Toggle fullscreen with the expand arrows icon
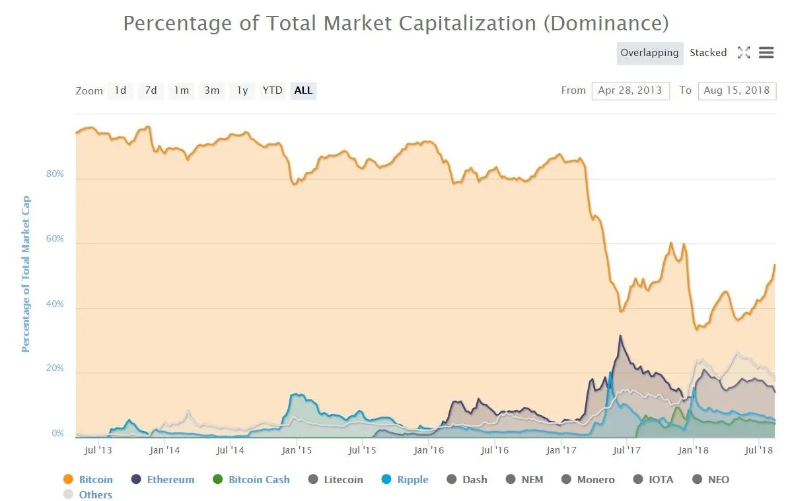 pos(744,52)
